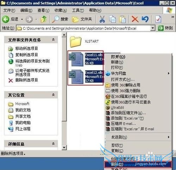Collapse Details (详细信息) panel
The height and width of the screenshot is (170, 176).
pyautogui.click(x=53, y=144)
